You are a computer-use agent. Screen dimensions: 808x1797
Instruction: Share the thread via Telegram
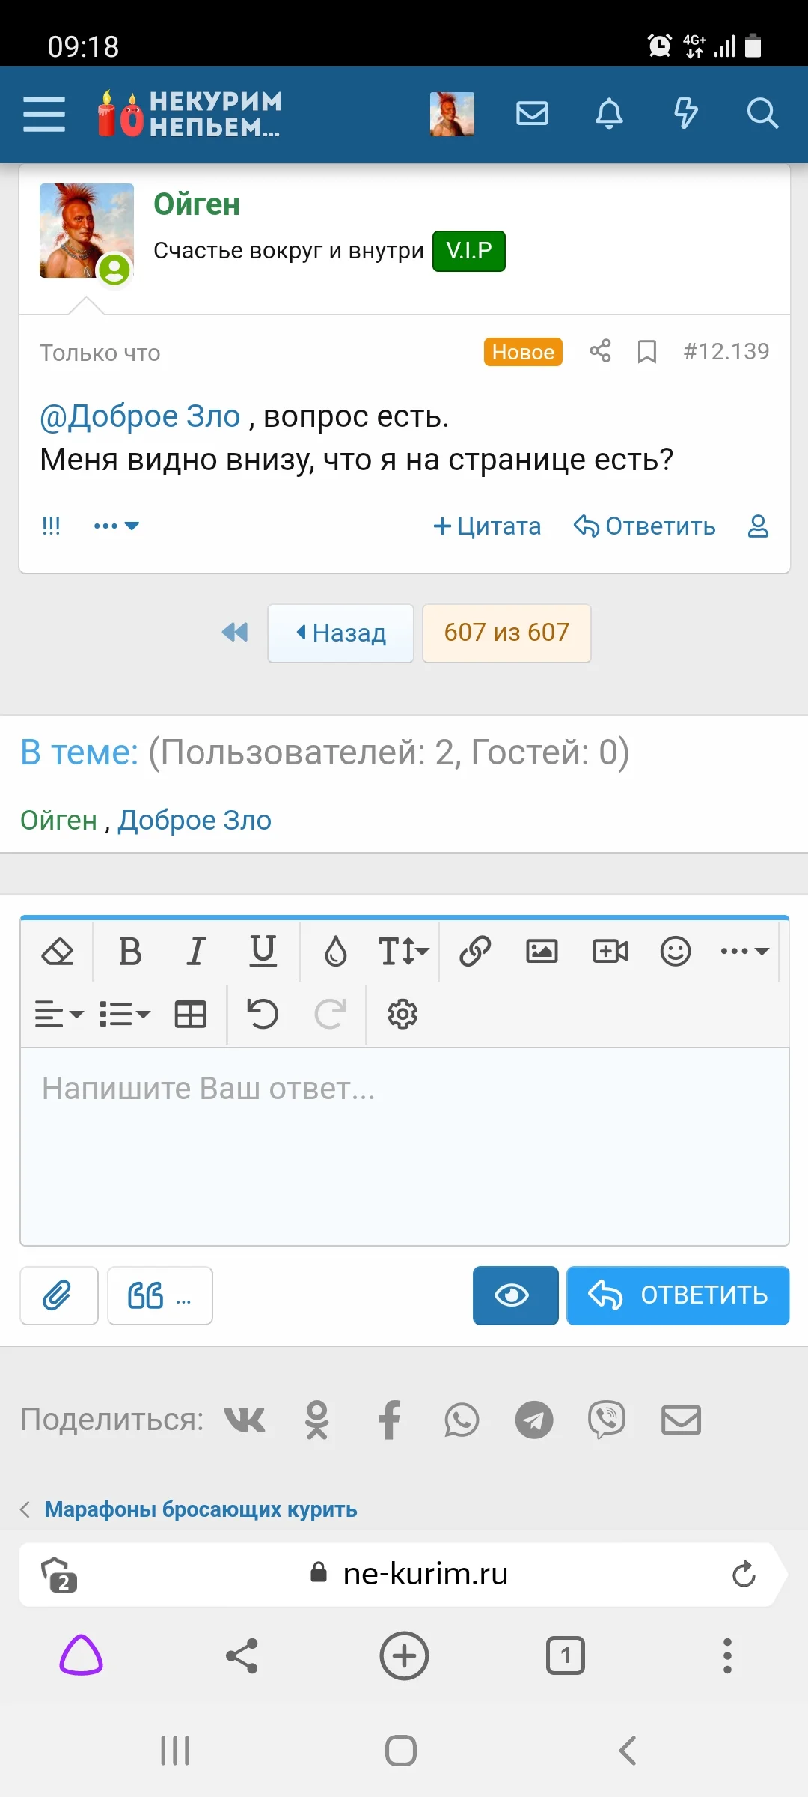[x=533, y=1419]
